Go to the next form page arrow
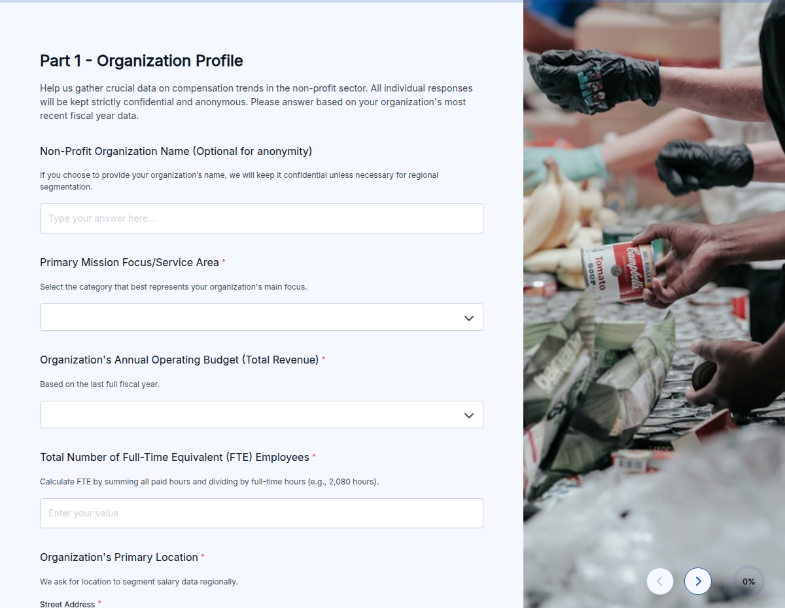 pyautogui.click(x=698, y=581)
